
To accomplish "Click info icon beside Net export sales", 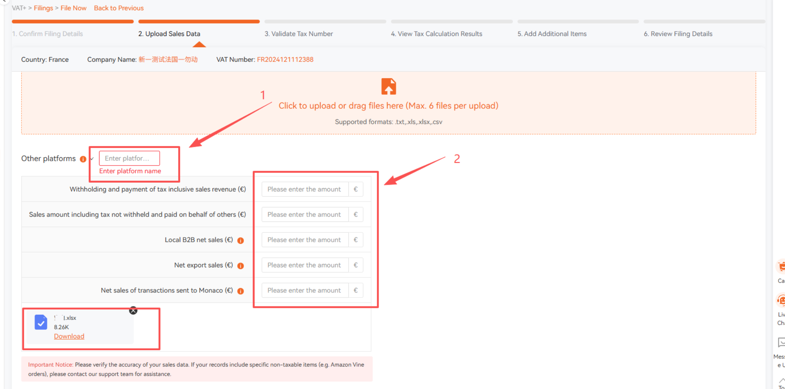I will coord(241,266).
